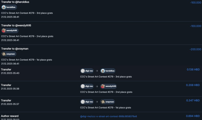Click the 0.694 HBD author reward amount

click(193, 116)
